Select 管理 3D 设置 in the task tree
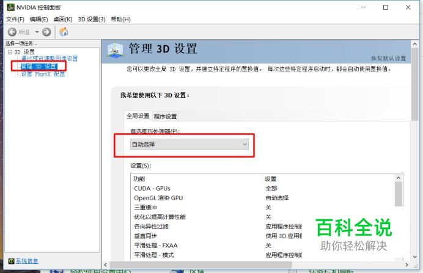This screenshot has height=273, width=423. coord(39,67)
